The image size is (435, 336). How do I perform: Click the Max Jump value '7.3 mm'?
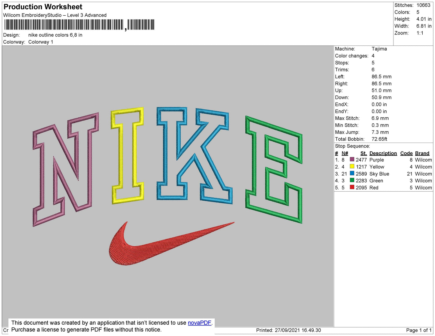[380, 132]
